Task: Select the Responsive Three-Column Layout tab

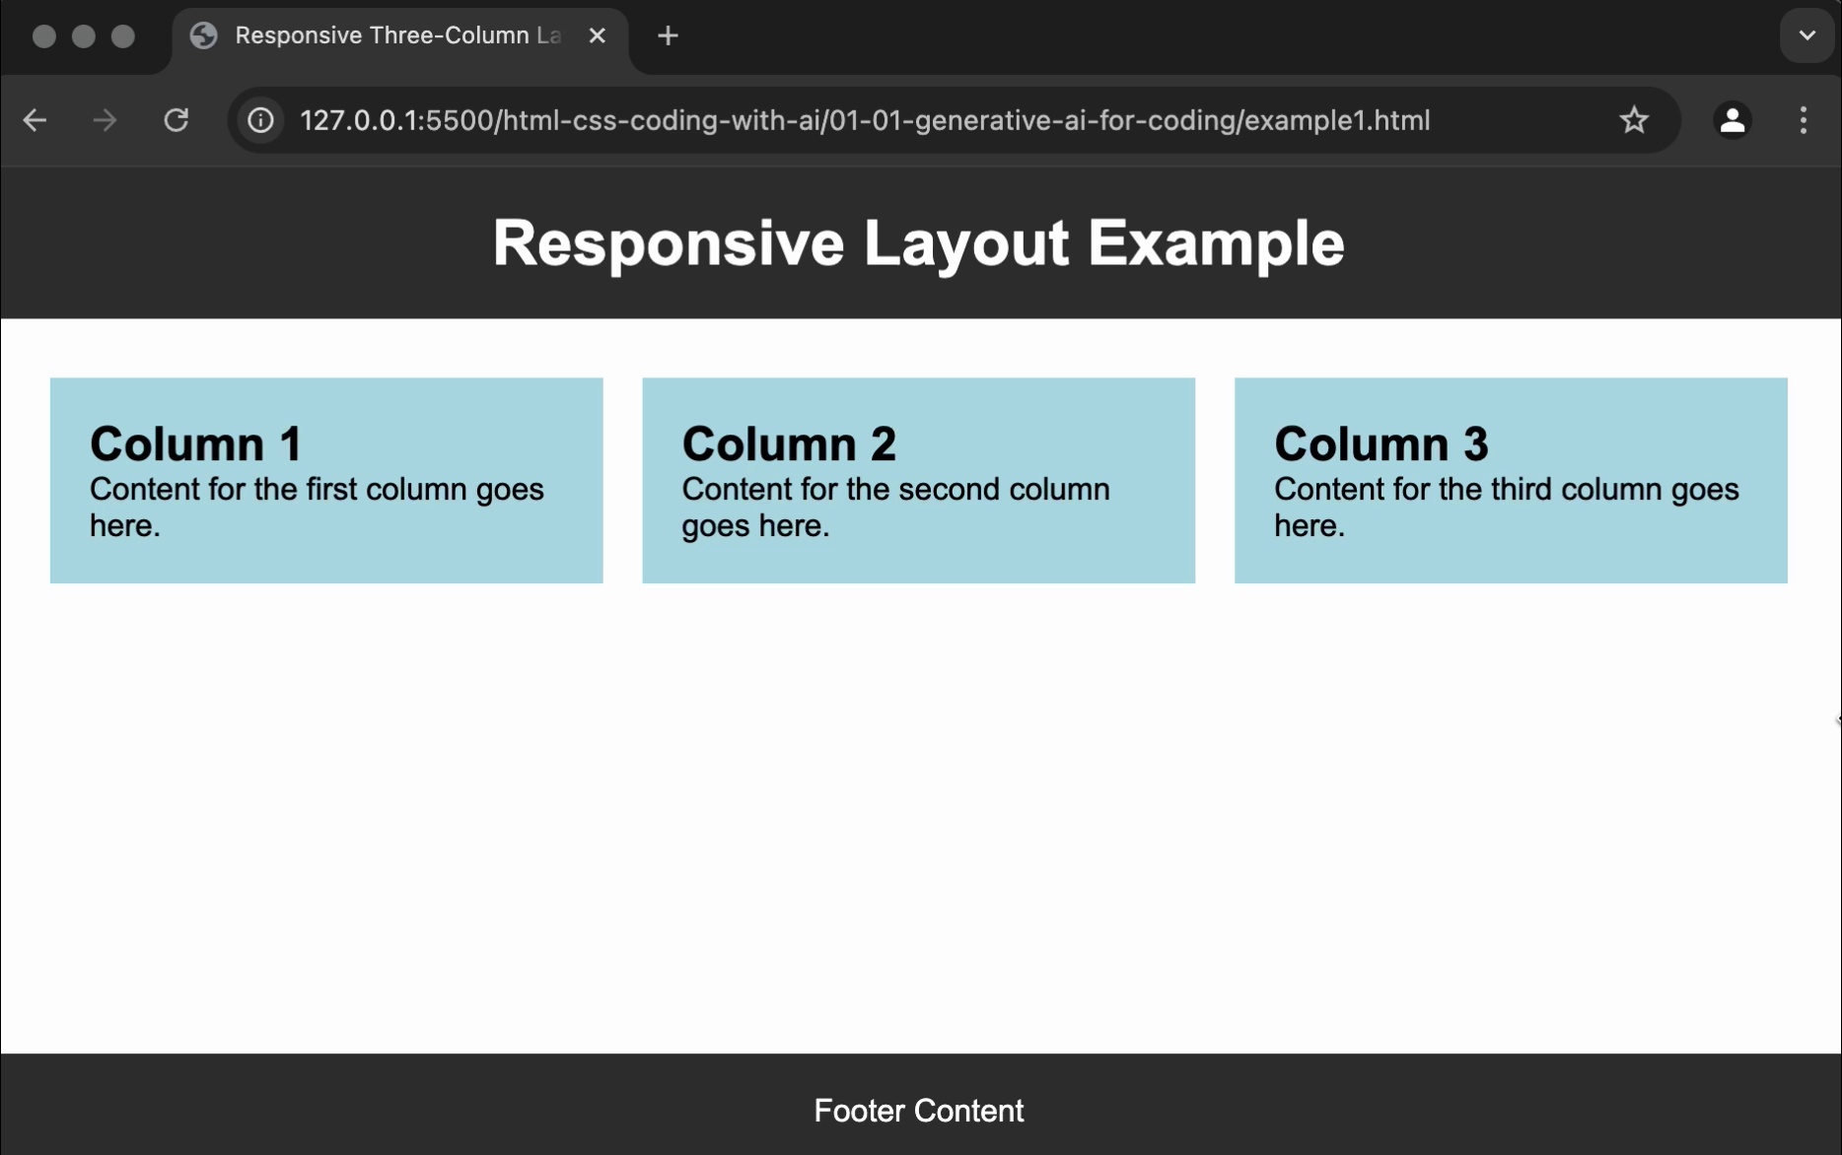Action: tap(400, 39)
